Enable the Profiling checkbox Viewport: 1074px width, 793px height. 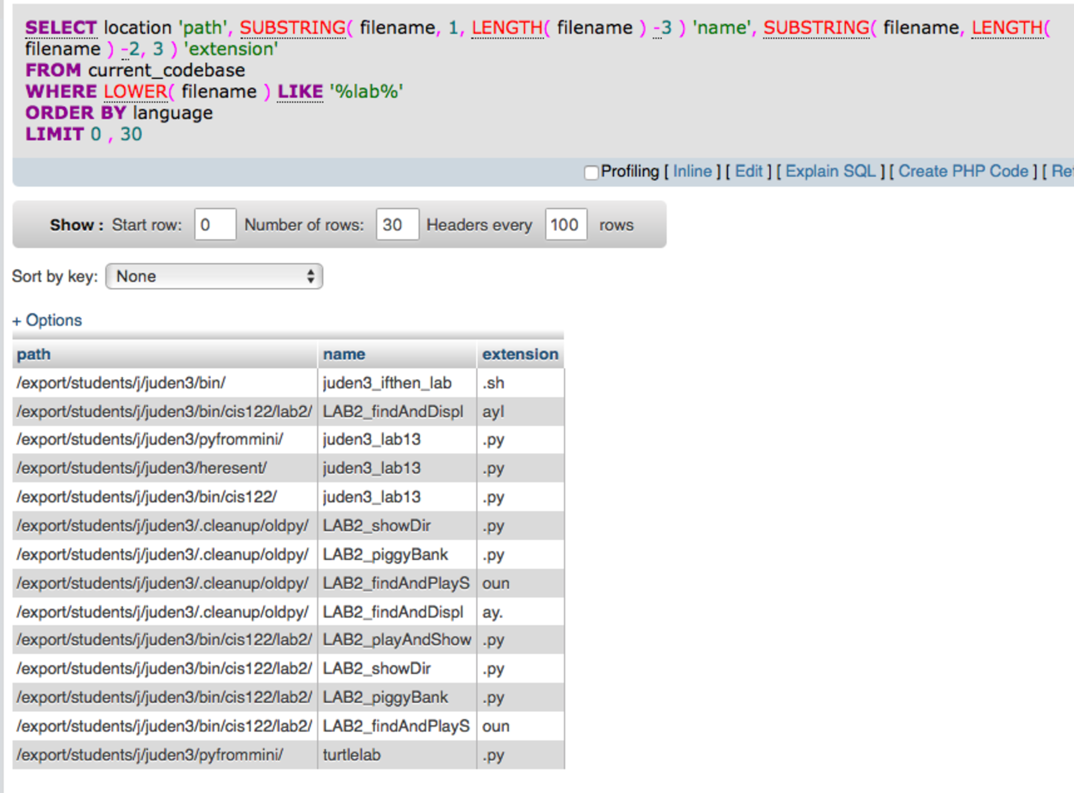[x=591, y=172]
